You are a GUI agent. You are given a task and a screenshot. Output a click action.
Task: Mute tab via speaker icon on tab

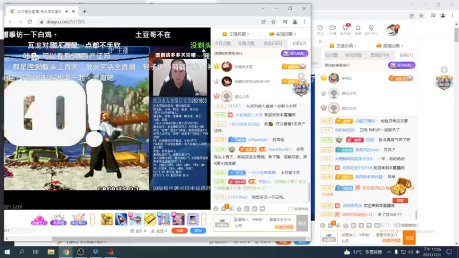[x=67, y=11]
